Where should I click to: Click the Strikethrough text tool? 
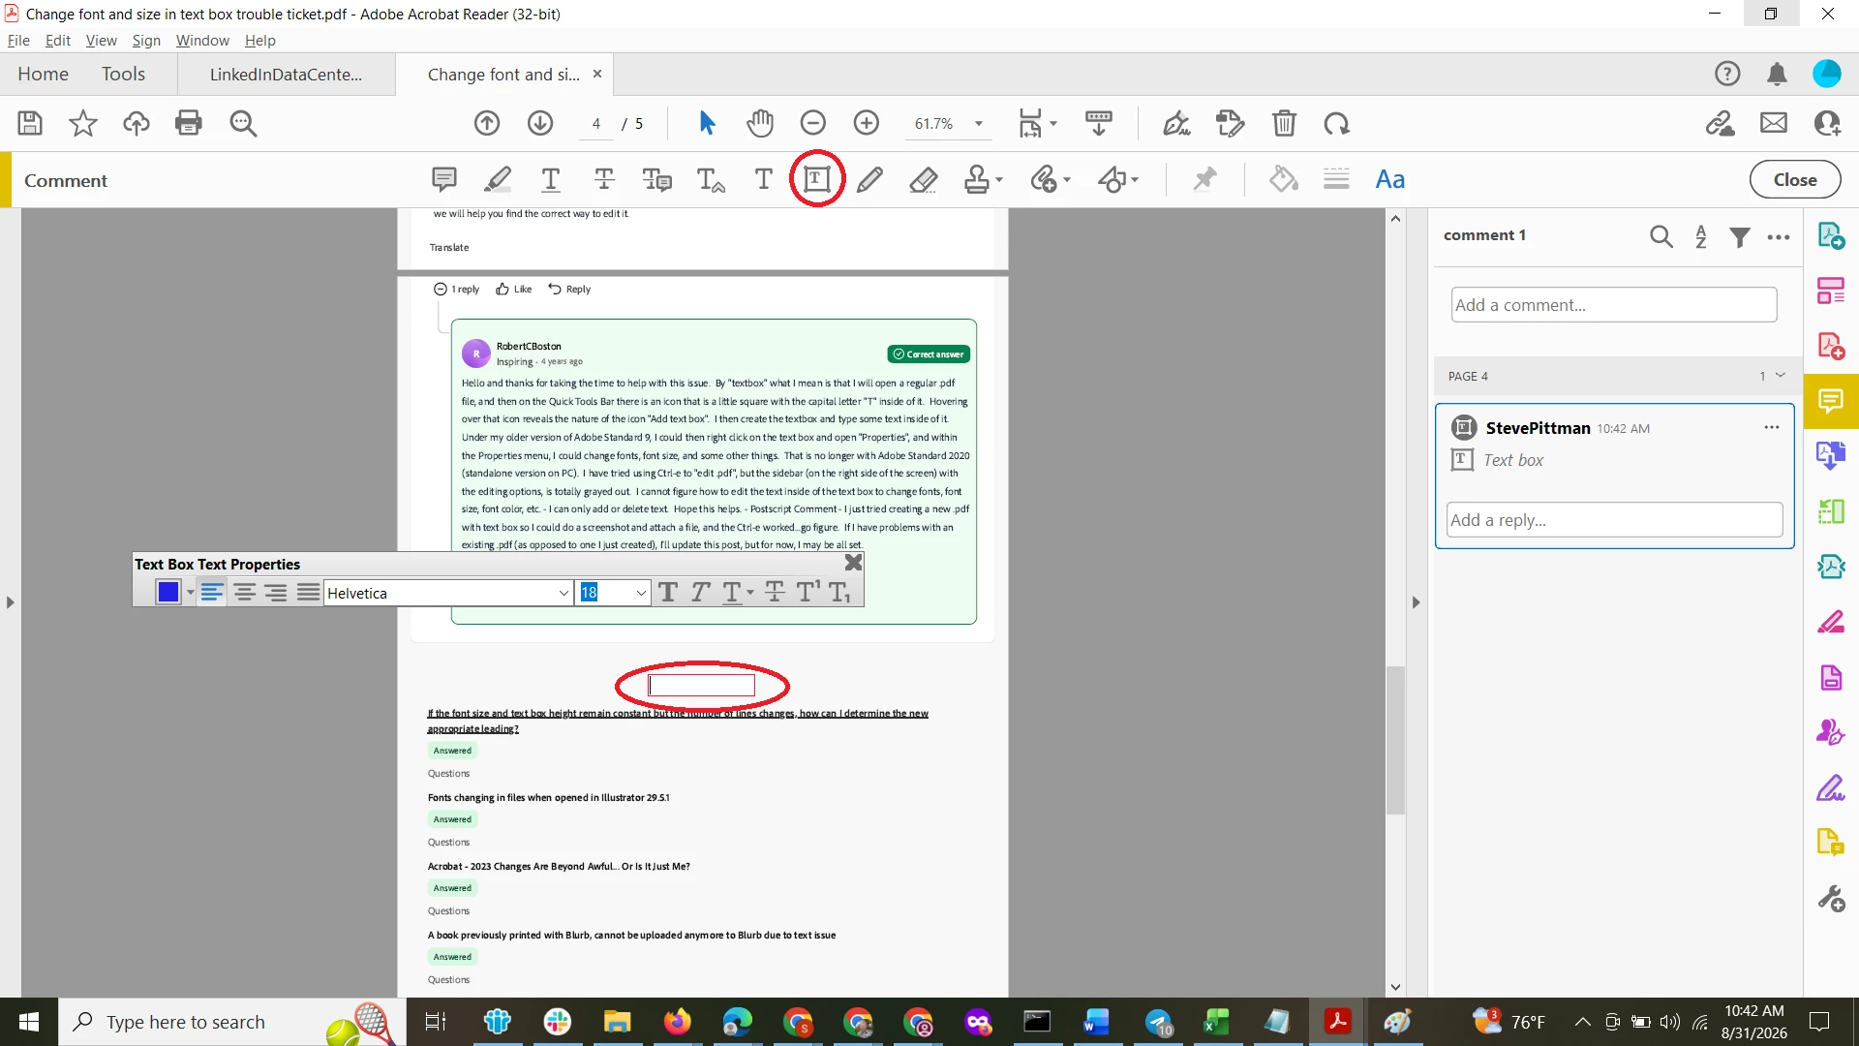pos(604,179)
